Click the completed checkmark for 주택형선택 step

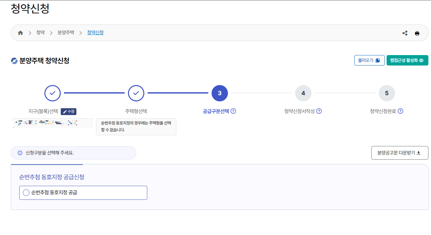136,93
